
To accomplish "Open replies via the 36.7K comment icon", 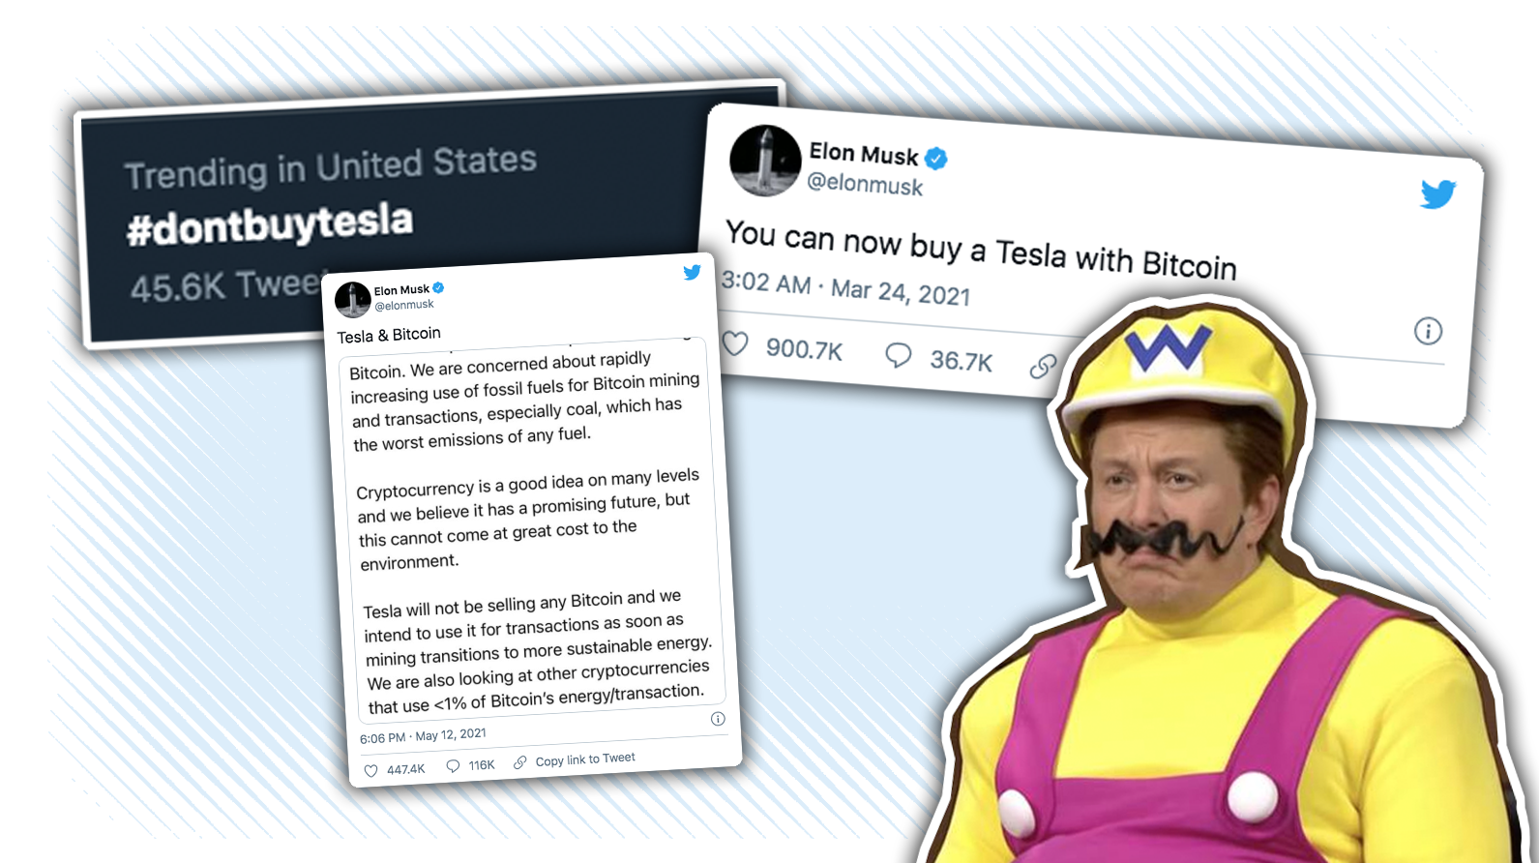I will (x=899, y=355).
